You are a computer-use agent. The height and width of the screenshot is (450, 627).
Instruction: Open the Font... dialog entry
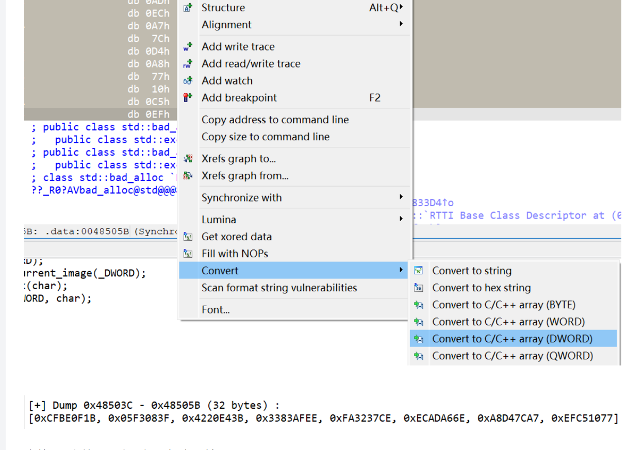coord(216,310)
